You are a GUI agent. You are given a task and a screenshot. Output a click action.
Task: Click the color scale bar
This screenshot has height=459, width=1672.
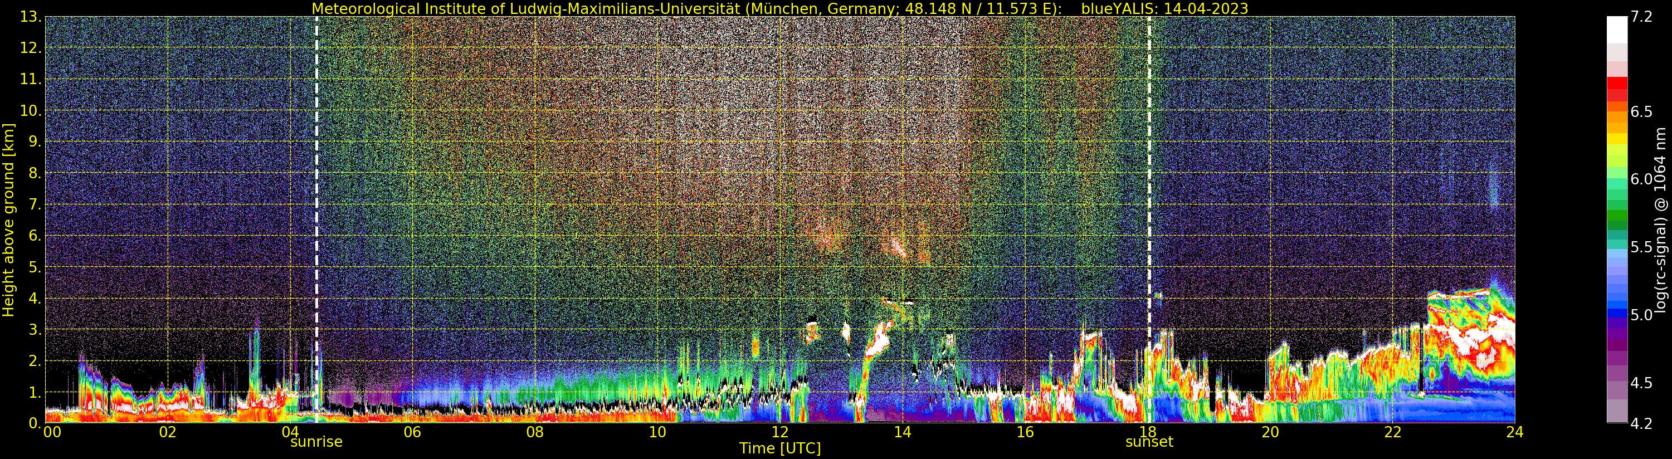1617,219
